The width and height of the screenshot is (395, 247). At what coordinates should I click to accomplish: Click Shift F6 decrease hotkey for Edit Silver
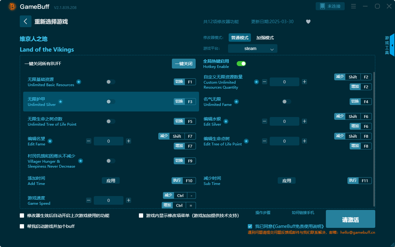[353, 116]
